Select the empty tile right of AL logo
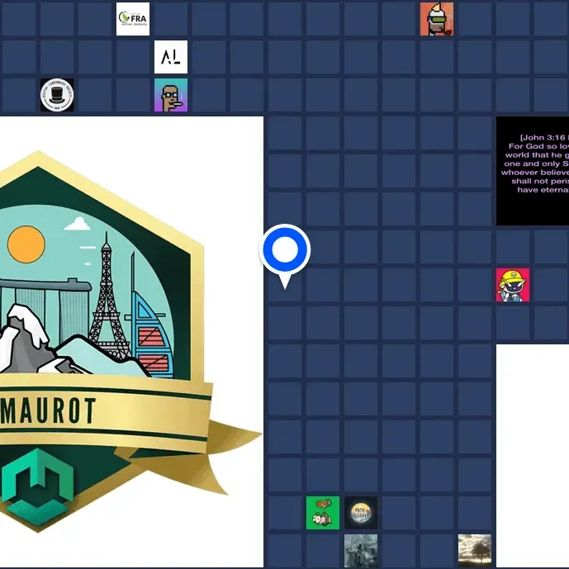The height and width of the screenshot is (569, 569). (x=209, y=57)
